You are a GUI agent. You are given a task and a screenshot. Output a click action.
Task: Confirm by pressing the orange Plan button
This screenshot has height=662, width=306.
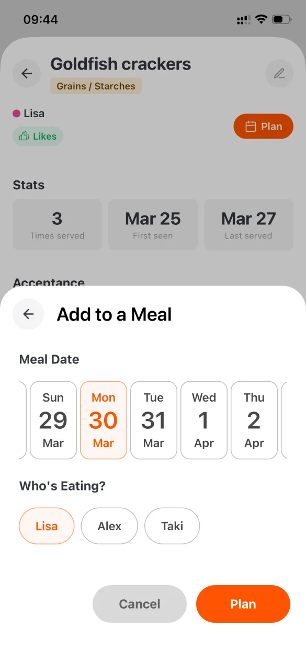click(x=243, y=604)
